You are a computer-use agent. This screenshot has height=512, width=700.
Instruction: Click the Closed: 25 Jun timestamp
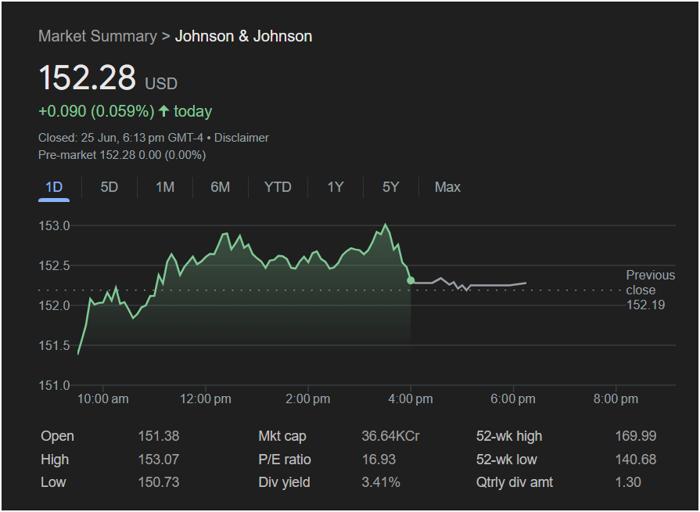(120, 138)
